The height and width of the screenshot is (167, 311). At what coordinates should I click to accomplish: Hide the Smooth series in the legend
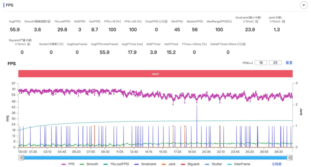coord(89,164)
